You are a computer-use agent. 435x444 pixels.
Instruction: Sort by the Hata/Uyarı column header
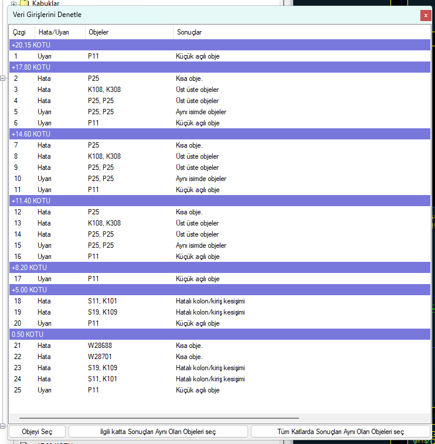point(60,32)
